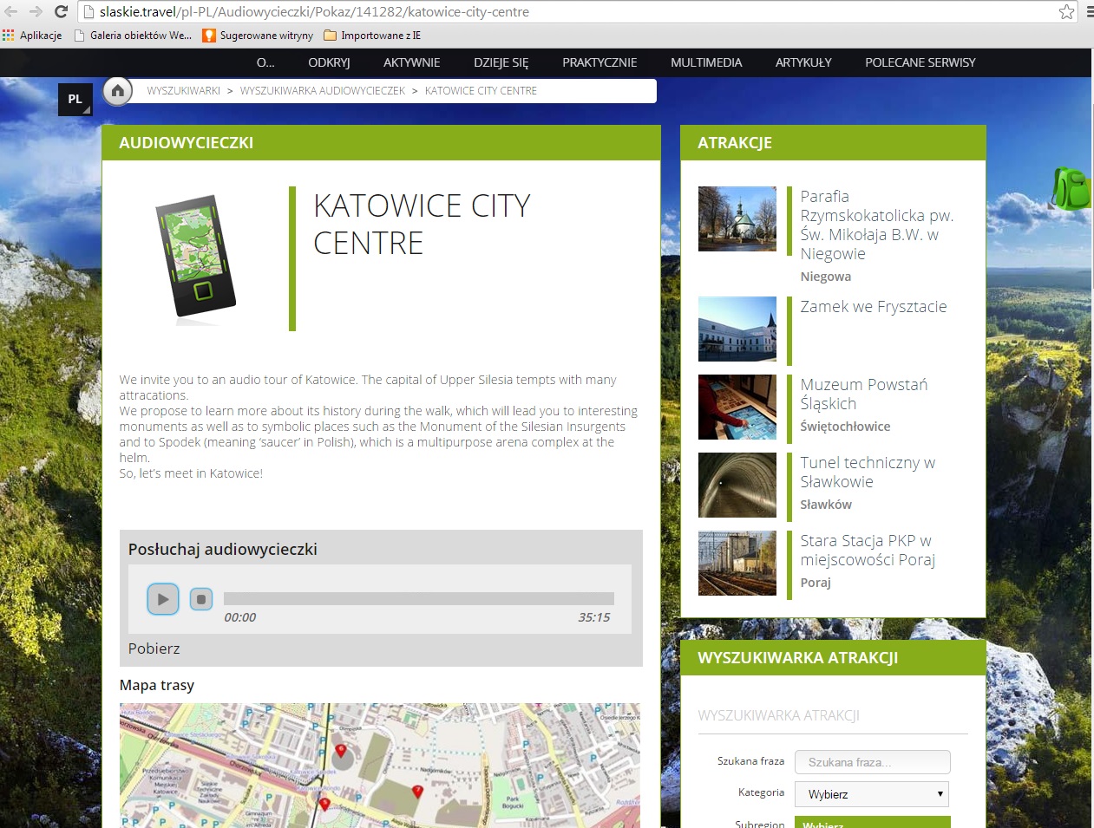
Task: Play the audio tour
Action: click(x=163, y=599)
